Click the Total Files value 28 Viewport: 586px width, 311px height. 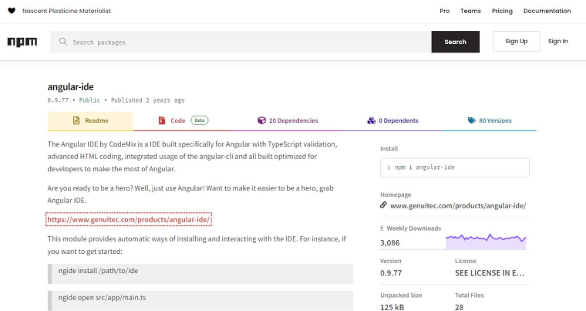pyautogui.click(x=460, y=307)
